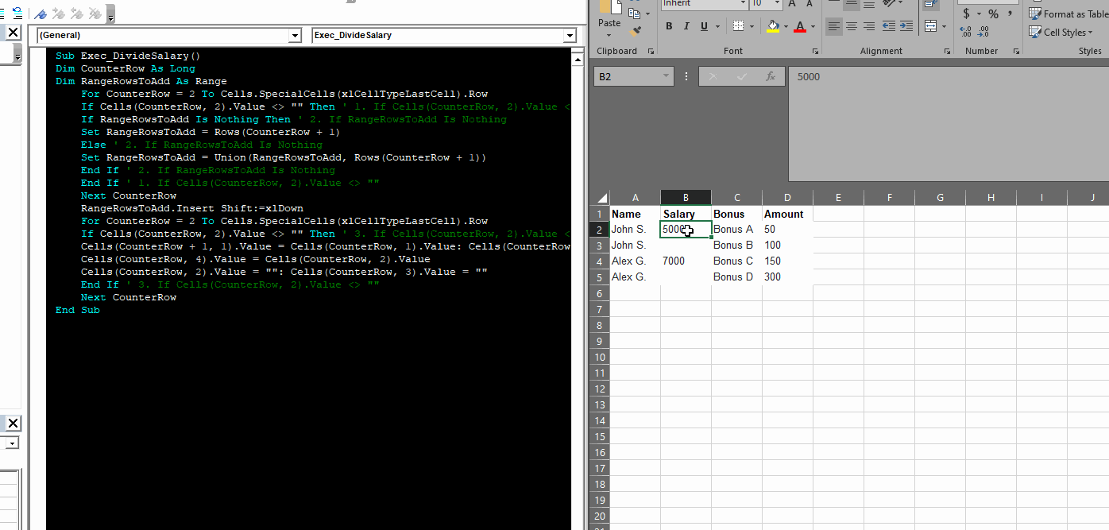
Task: Click Merge & Center icon
Action: click(x=930, y=26)
